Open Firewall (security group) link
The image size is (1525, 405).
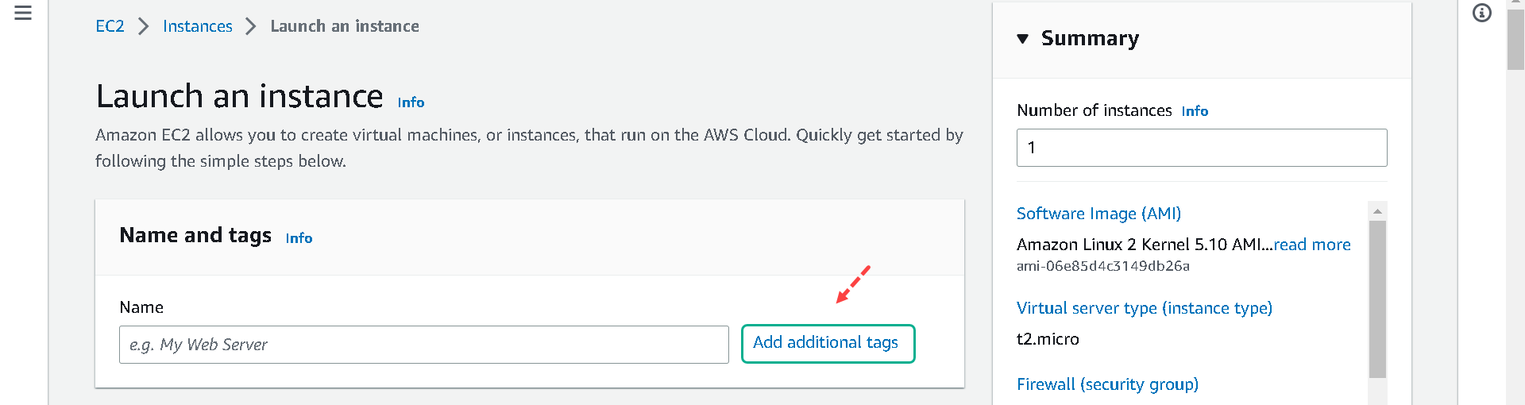pyautogui.click(x=1107, y=384)
